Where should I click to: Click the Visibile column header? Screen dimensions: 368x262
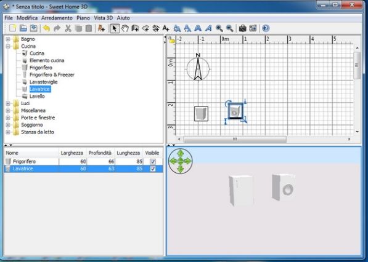pos(152,153)
